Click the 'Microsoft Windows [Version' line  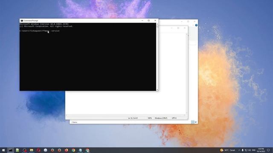[x=44, y=24]
